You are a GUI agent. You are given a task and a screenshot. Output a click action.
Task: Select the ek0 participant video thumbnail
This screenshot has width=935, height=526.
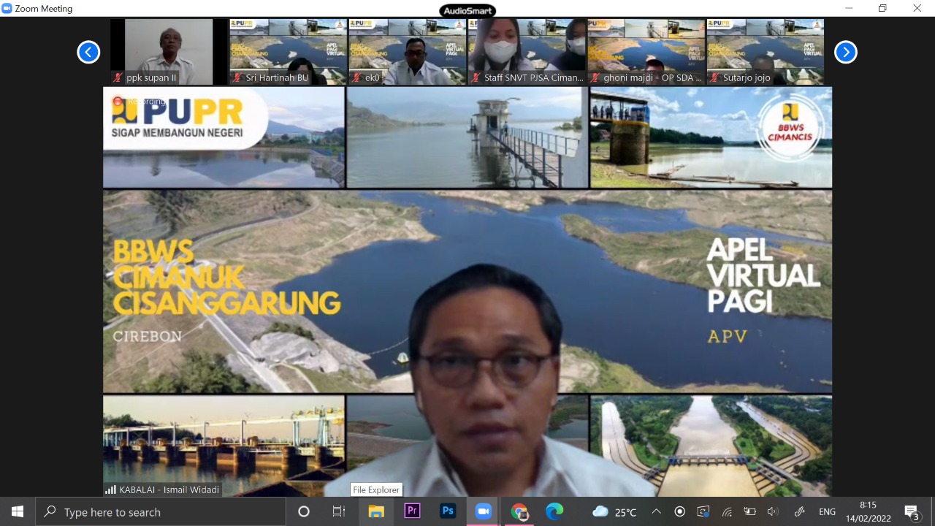click(408, 52)
